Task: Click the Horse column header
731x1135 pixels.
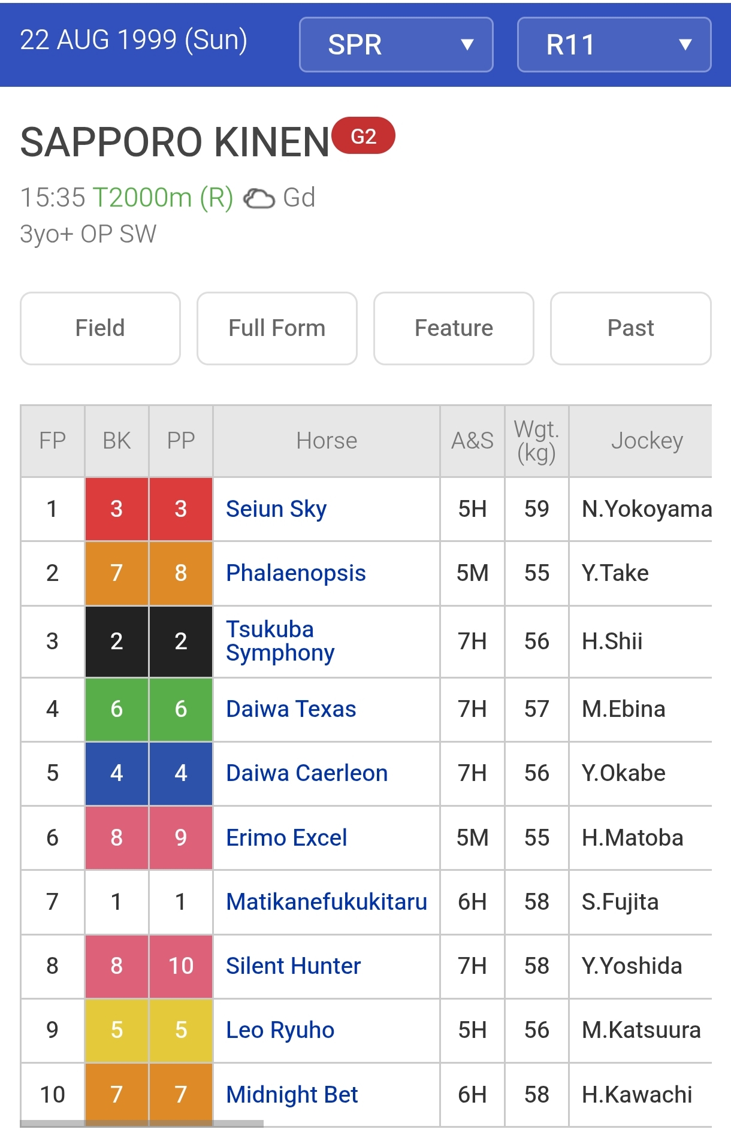Action: click(x=327, y=441)
